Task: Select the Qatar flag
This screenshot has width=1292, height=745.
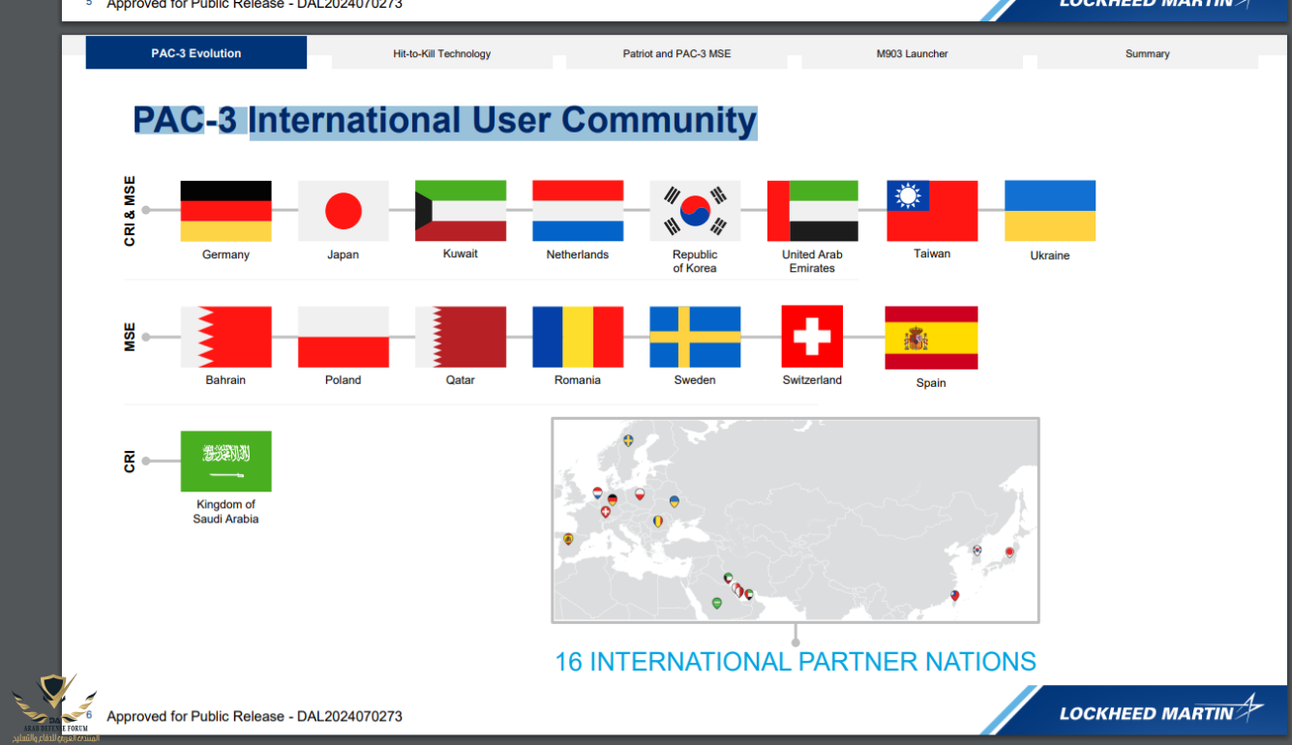Action: tap(461, 337)
